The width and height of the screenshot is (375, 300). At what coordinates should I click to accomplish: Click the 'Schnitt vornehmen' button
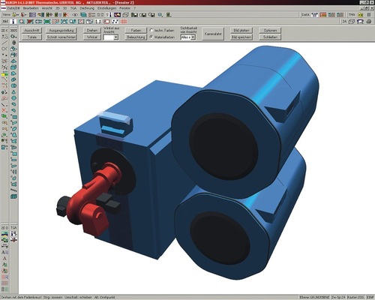61,37
